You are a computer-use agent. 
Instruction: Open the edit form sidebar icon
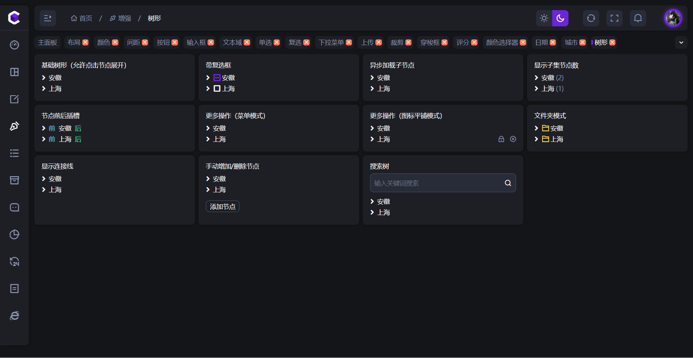coord(14,99)
